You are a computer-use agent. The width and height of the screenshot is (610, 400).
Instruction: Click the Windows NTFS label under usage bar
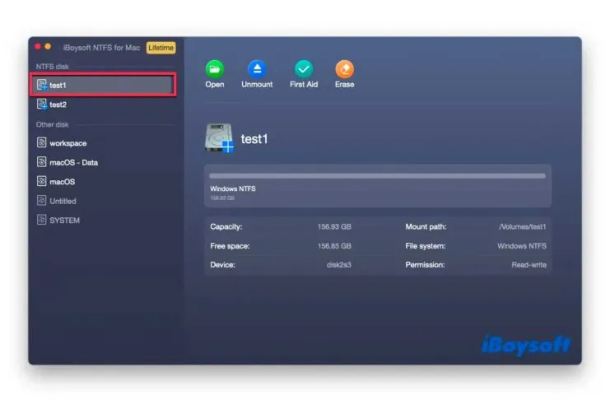[x=233, y=188]
